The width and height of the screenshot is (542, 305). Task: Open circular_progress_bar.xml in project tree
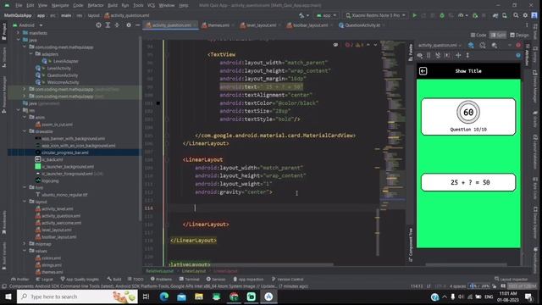[65, 152]
